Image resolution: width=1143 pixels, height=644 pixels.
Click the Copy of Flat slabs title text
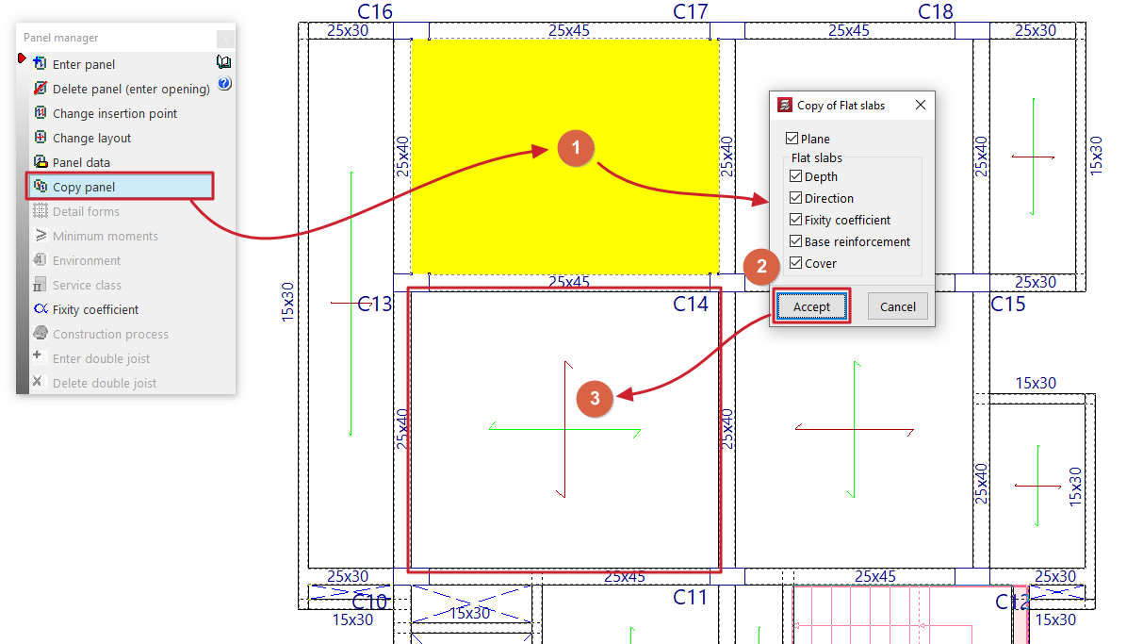(x=841, y=106)
